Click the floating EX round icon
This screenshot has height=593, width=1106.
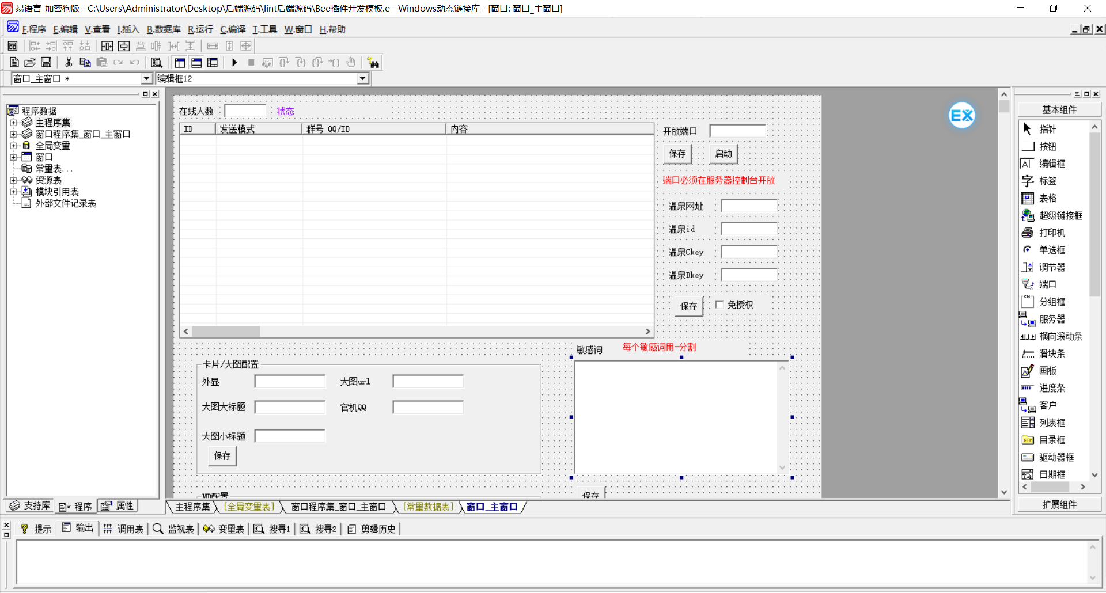(961, 116)
